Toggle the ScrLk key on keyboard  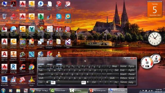click(x=131, y=78)
